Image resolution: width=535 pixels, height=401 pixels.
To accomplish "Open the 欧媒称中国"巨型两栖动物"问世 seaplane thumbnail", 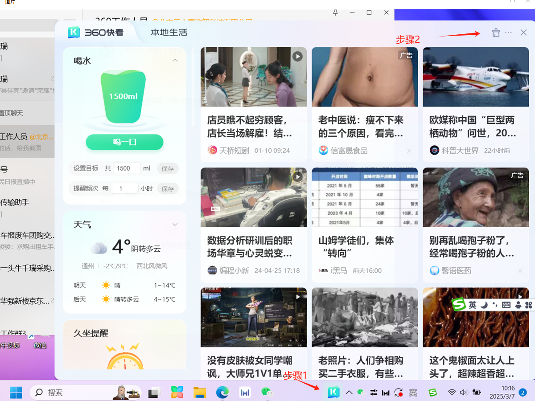I will pyautogui.click(x=476, y=77).
